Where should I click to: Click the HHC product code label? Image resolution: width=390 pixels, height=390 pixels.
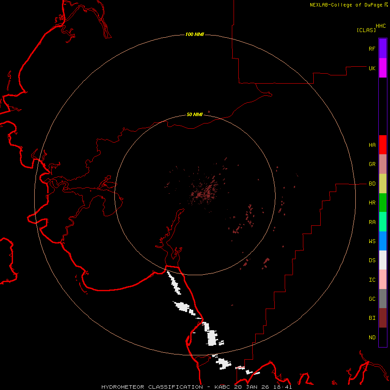380,26
